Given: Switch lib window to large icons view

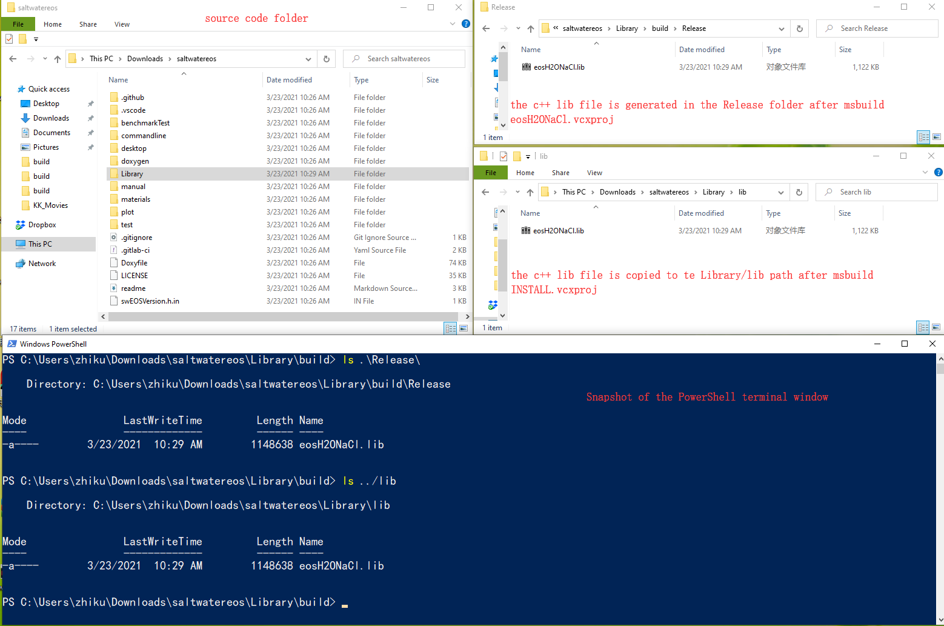Looking at the screenshot, I should pos(936,327).
